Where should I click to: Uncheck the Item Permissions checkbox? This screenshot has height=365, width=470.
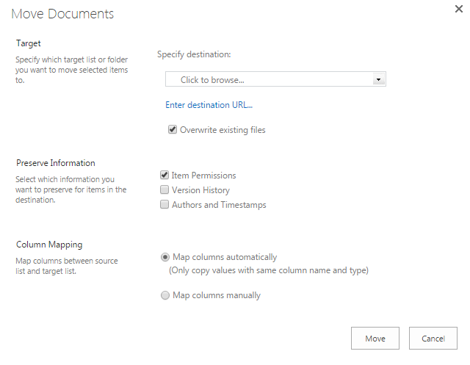pyautogui.click(x=164, y=176)
